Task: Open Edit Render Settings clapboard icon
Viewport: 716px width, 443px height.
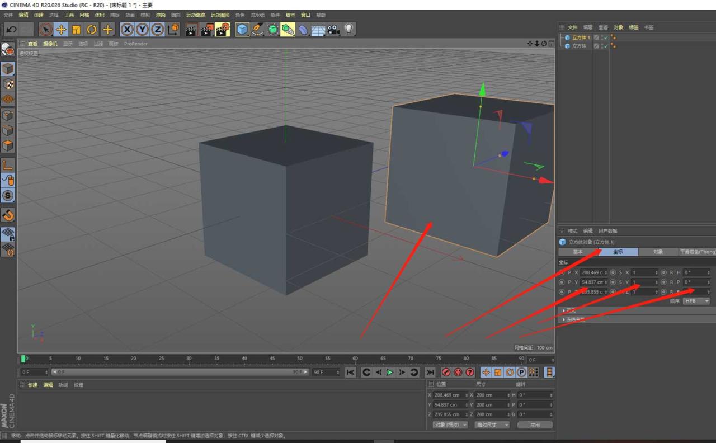Action: click(x=220, y=30)
